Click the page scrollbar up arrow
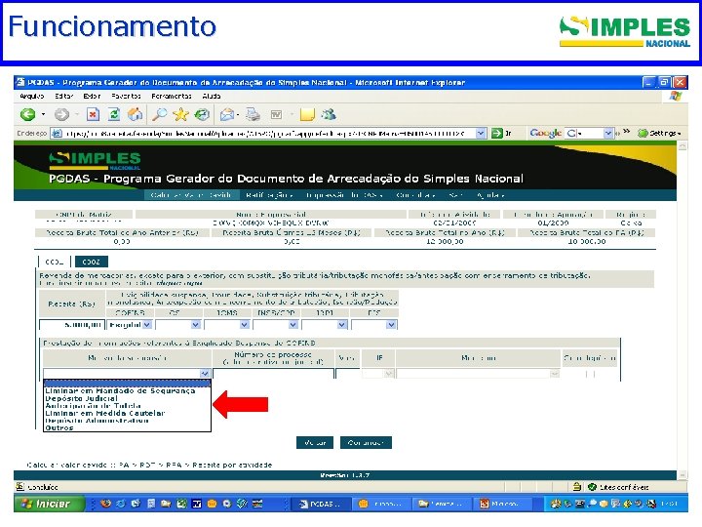The width and height of the screenshot is (702, 527). (x=682, y=146)
